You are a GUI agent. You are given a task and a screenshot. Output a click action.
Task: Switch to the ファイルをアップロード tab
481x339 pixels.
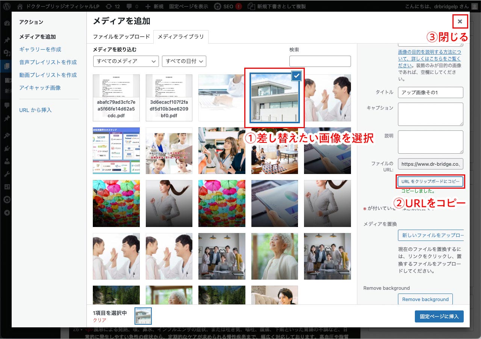tap(121, 37)
